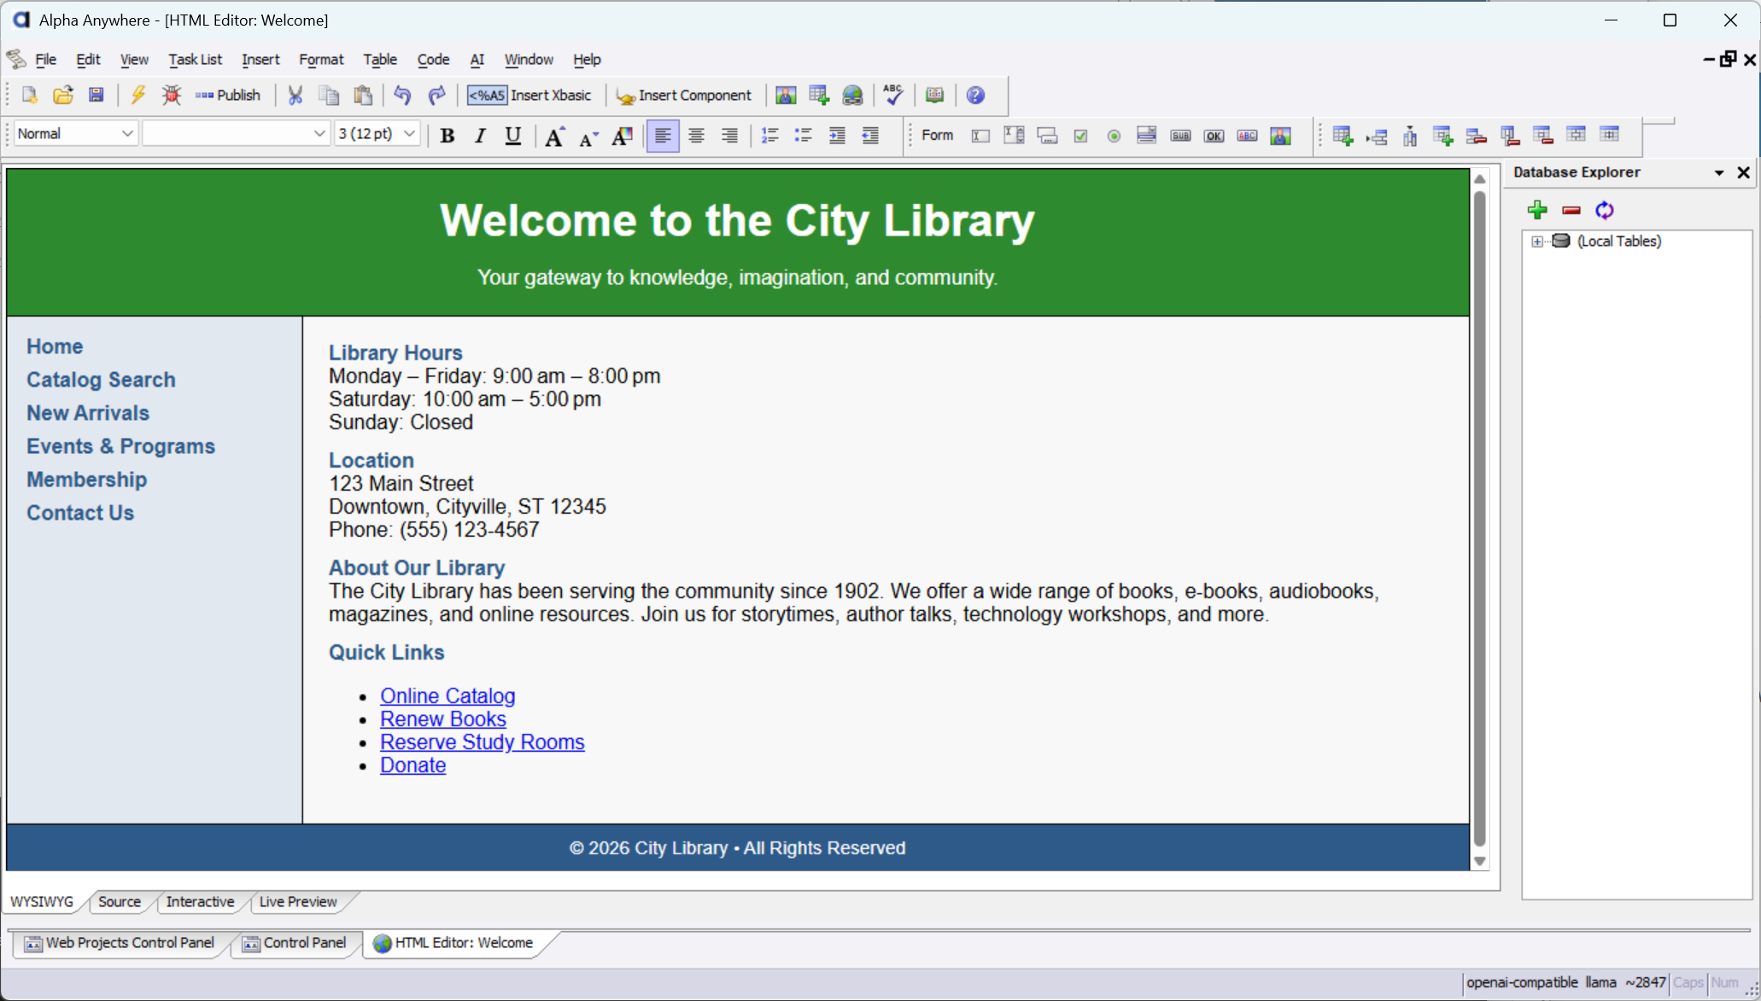Open the Insert menu
The width and height of the screenshot is (1761, 1001).
pos(260,60)
